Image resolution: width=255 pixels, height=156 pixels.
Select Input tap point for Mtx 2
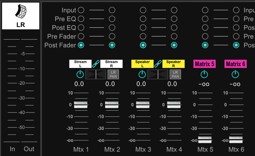(x=112, y=10)
